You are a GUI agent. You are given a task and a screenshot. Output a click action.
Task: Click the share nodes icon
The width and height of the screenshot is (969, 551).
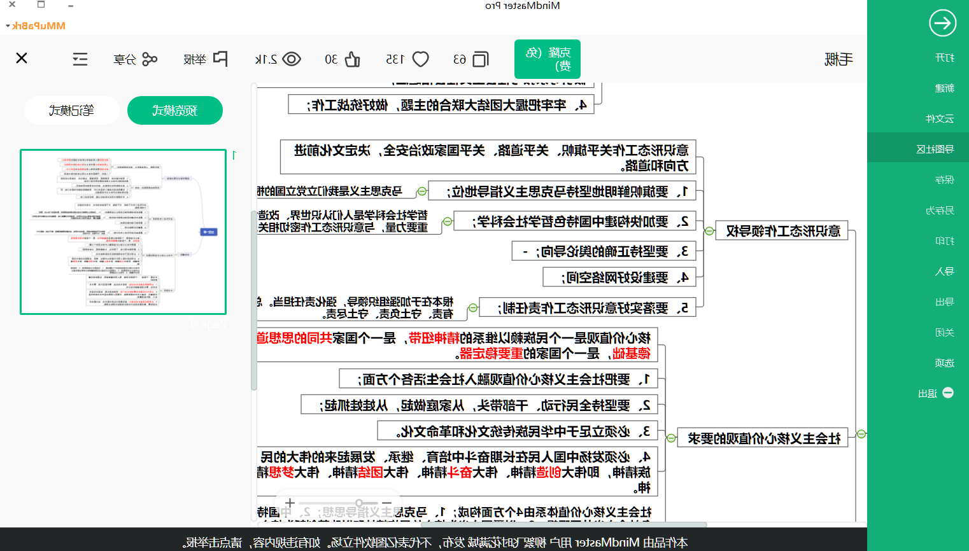[x=150, y=59]
